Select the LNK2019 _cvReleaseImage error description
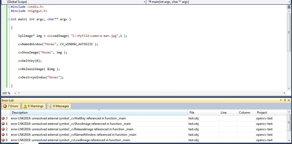This screenshot has width=292, height=144. 72,129
